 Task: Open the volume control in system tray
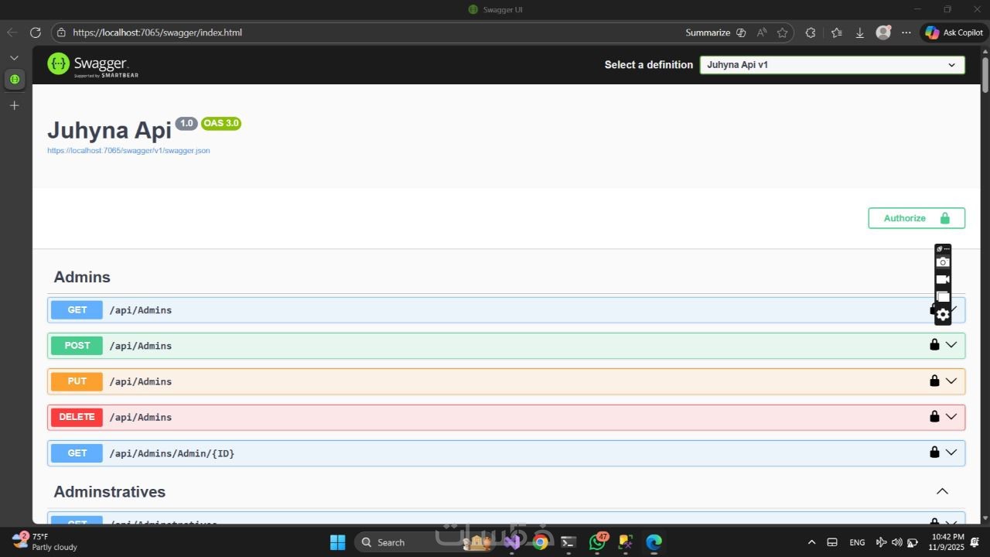tap(897, 542)
